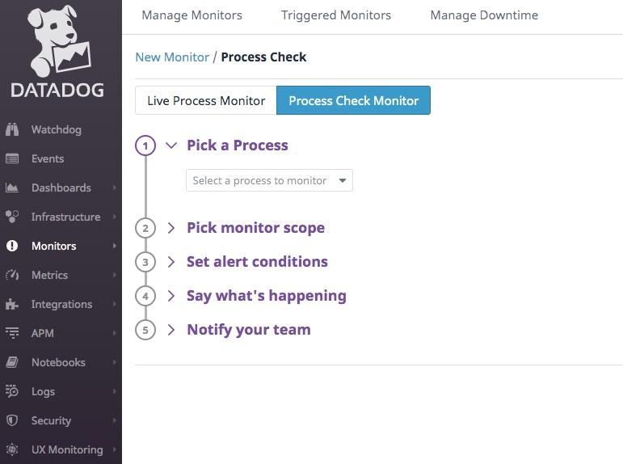This screenshot has width=623, height=464.
Task: Open Manage Downtime tab
Action: pos(484,15)
